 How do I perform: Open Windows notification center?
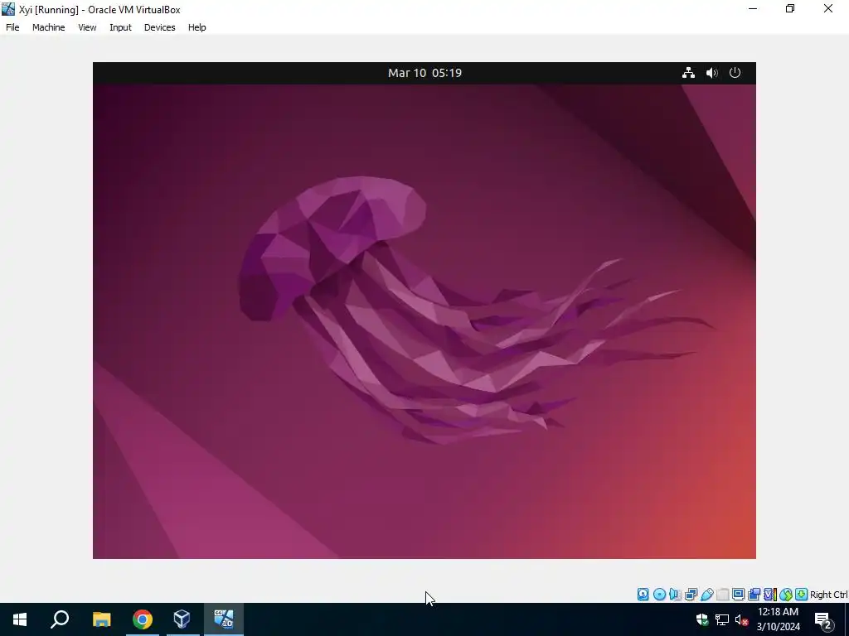(x=823, y=619)
